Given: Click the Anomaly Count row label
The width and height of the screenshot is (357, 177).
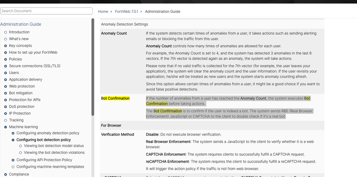Looking at the screenshot, I should coord(114,33).
